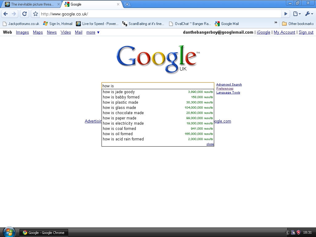Open the News link

click(x=52, y=32)
